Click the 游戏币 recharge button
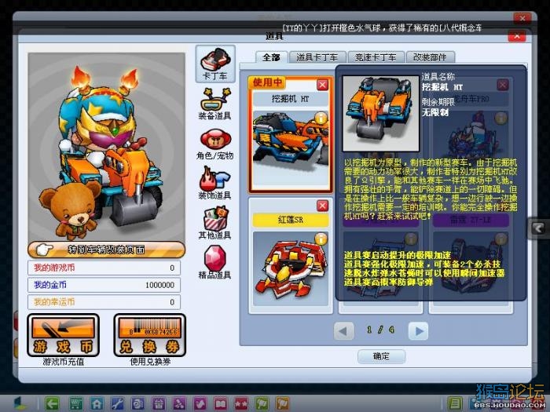The image size is (550, 412). tap(63, 335)
